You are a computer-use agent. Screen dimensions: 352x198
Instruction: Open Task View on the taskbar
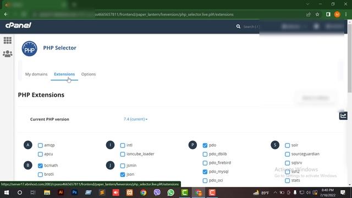coord(33,193)
